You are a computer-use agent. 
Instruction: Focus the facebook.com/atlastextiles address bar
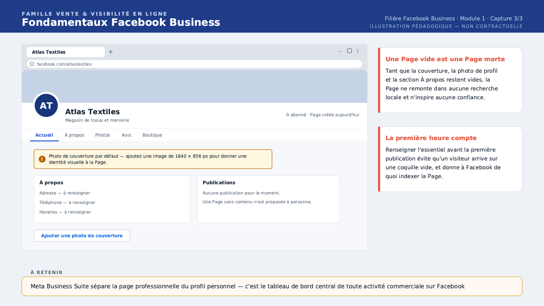click(194, 64)
